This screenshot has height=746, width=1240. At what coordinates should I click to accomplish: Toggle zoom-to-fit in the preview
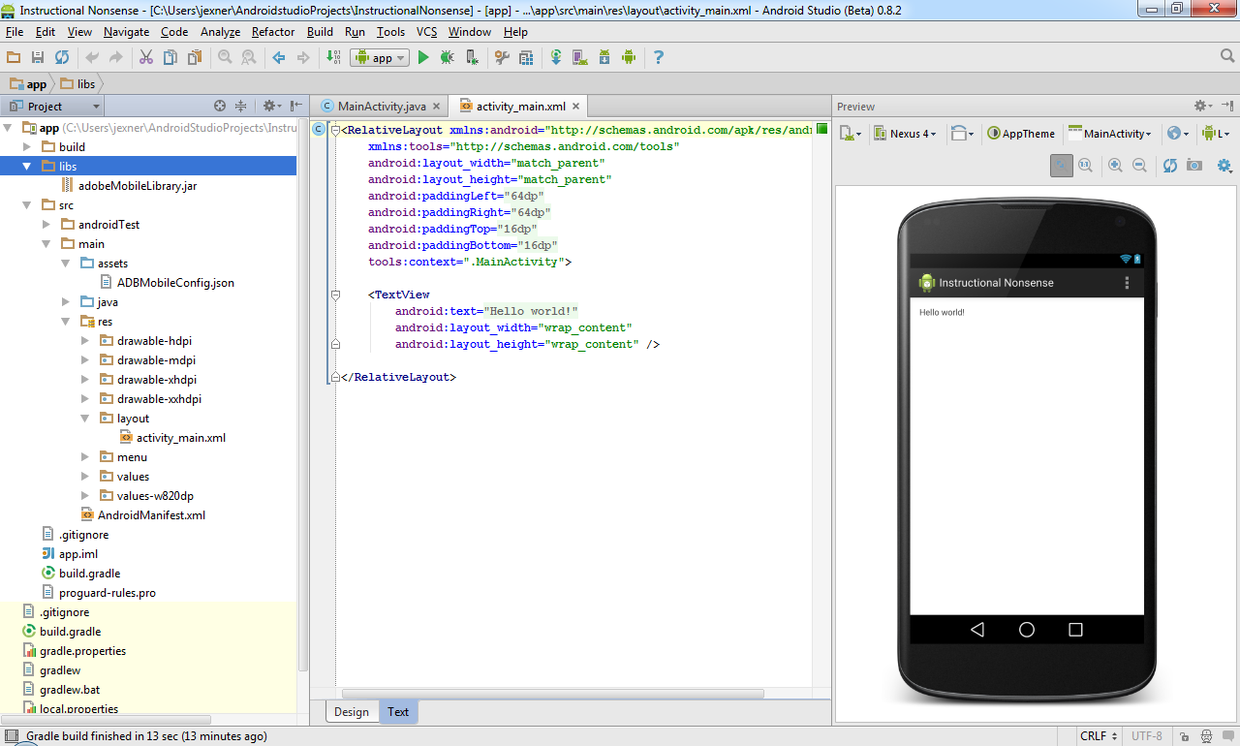click(1062, 166)
